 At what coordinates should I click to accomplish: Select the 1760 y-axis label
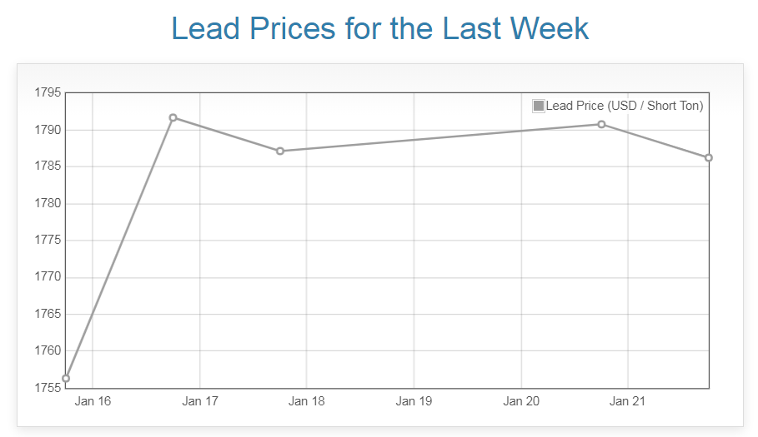tap(48, 350)
